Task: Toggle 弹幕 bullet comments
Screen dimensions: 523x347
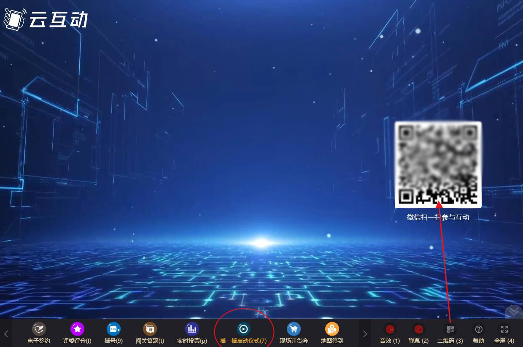Action: pyautogui.click(x=418, y=332)
